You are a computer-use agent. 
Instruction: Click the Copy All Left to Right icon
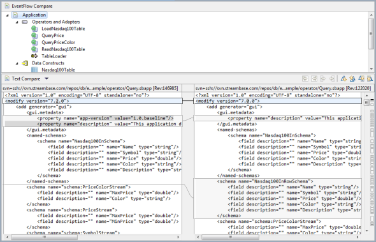305,79
